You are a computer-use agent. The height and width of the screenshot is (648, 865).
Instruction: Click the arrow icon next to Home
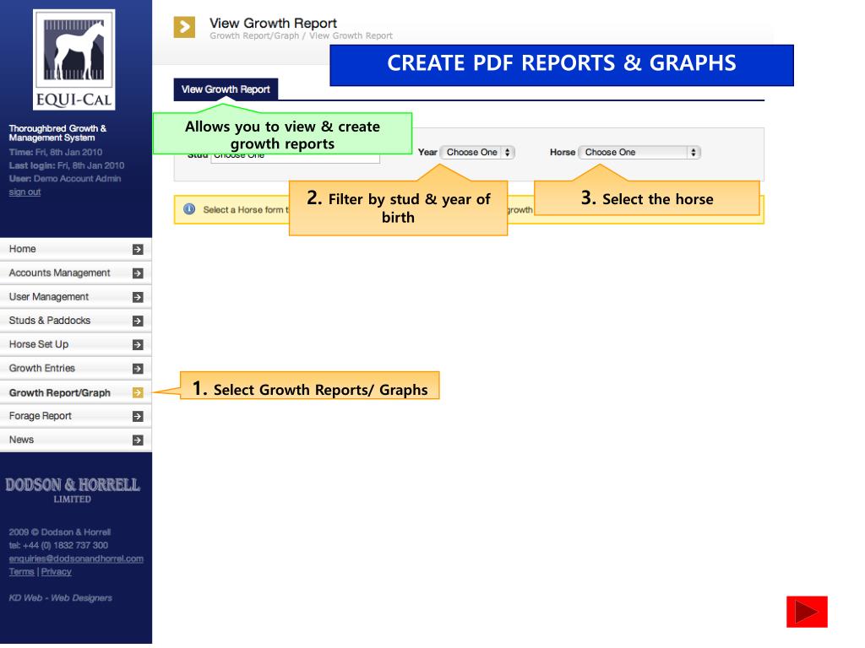point(138,250)
